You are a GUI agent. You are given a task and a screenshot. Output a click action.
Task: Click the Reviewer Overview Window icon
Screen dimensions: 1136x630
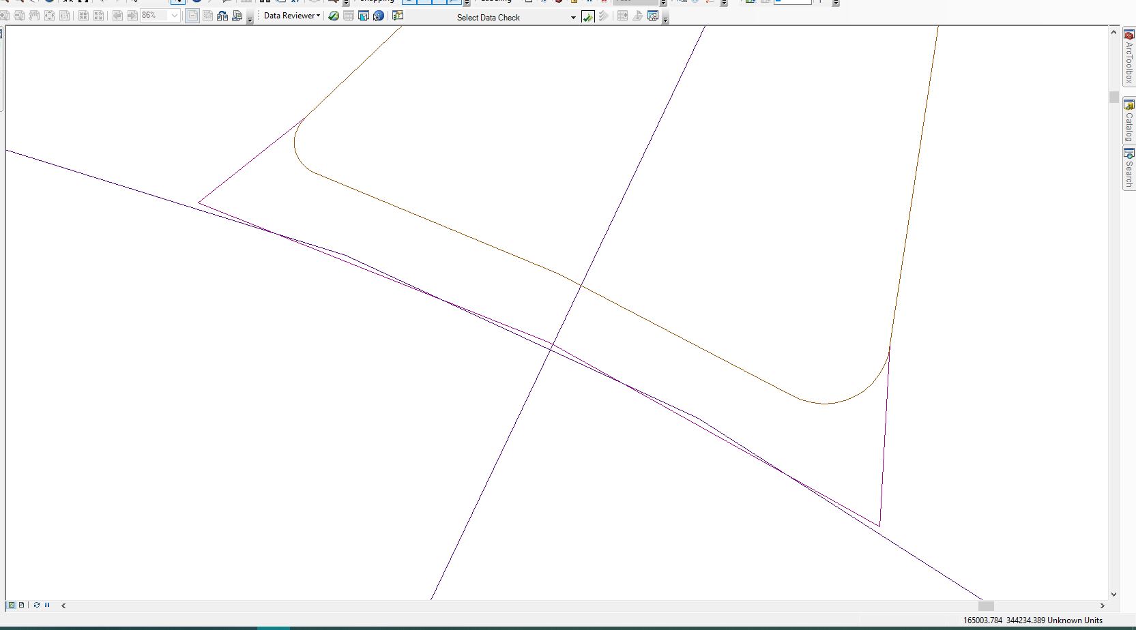point(364,16)
